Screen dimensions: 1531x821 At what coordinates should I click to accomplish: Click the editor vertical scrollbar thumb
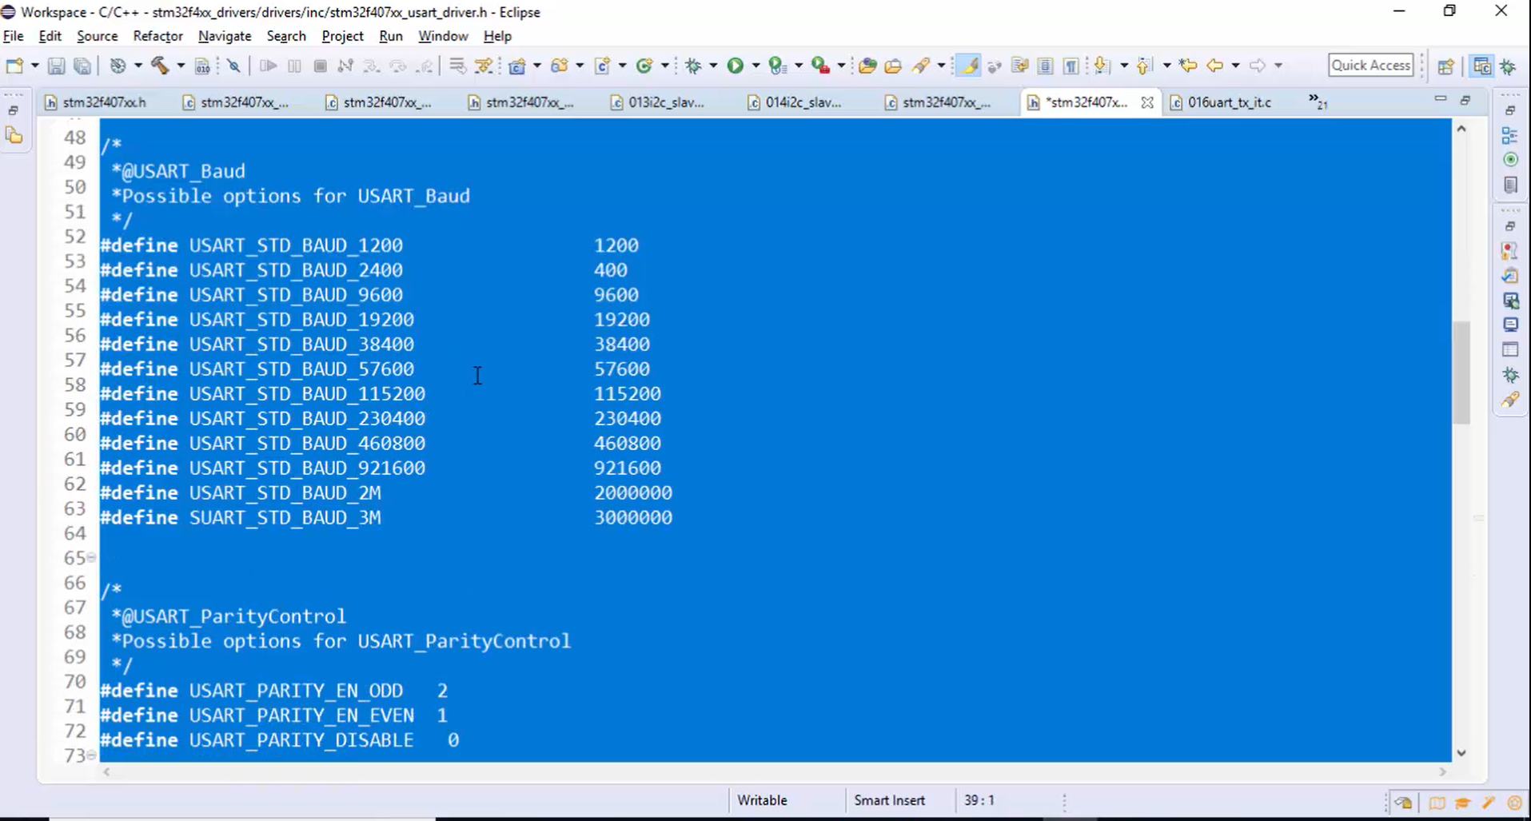click(x=1461, y=372)
